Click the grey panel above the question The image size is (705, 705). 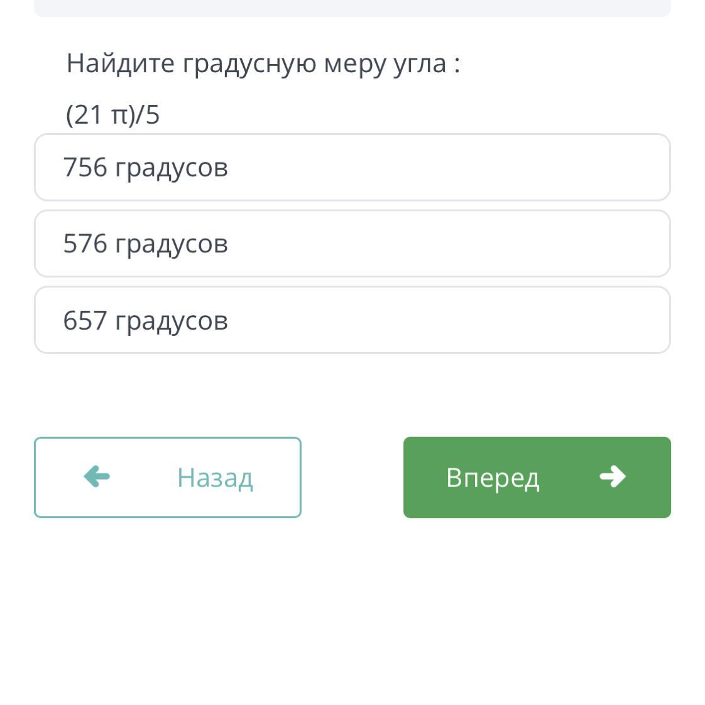tap(352, 8)
